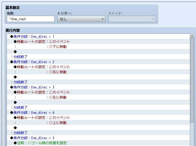Select 移動ルートの設定 line under Ene_direc = 1
Image resolution: width=196 pixels, height=146 pixels.
tap(98, 41)
